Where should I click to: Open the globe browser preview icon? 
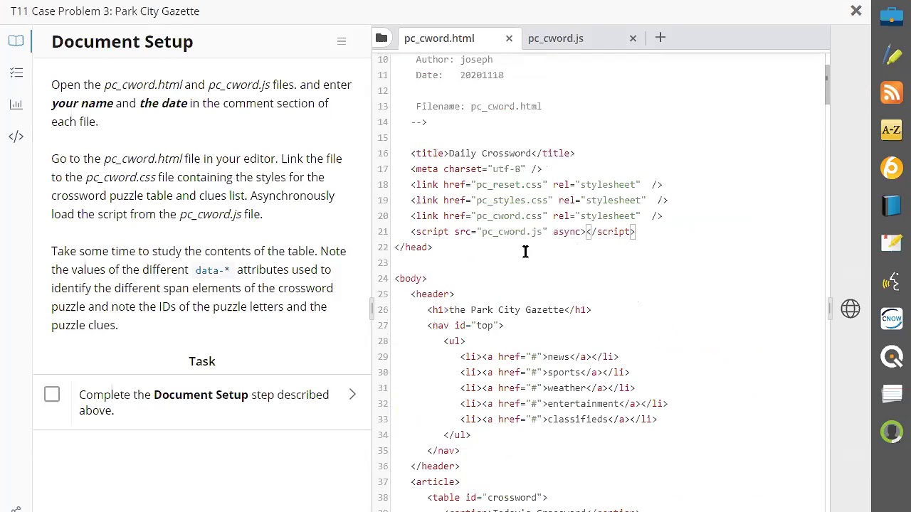tap(851, 309)
